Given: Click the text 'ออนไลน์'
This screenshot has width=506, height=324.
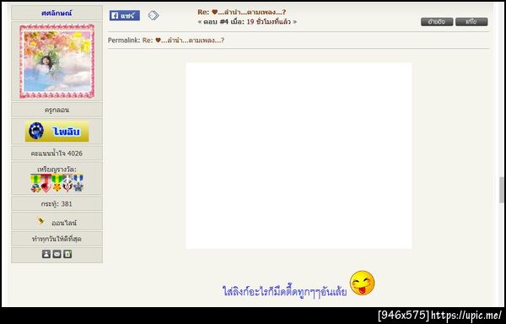Looking at the screenshot, I should point(64,223).
